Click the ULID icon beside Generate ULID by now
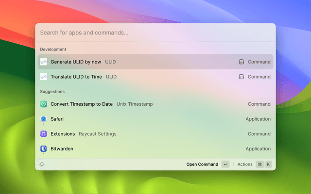The image size is (311, 194). [x=44, y=62]
